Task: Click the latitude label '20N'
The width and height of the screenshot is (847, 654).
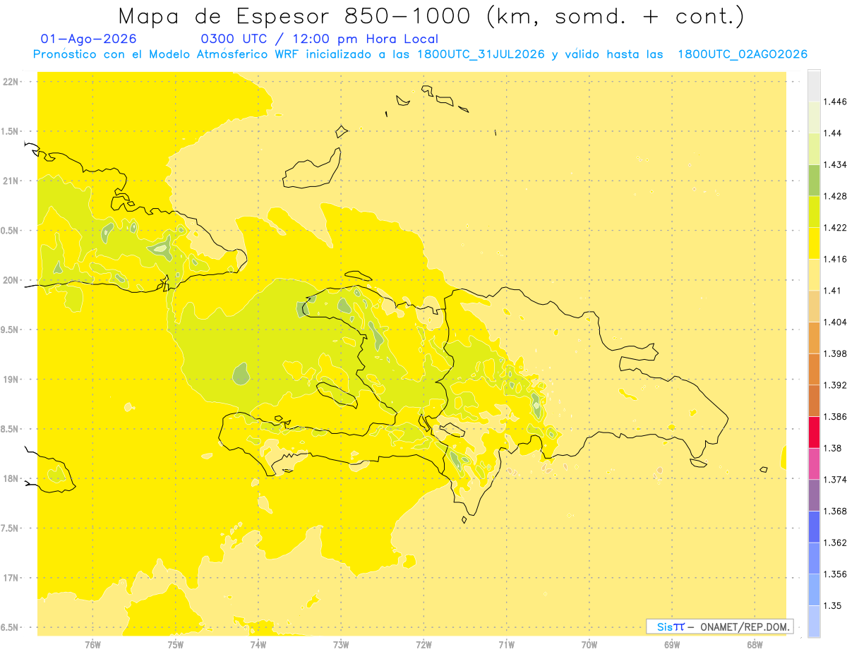Action: pyautogui.click(x=11, y=280)
